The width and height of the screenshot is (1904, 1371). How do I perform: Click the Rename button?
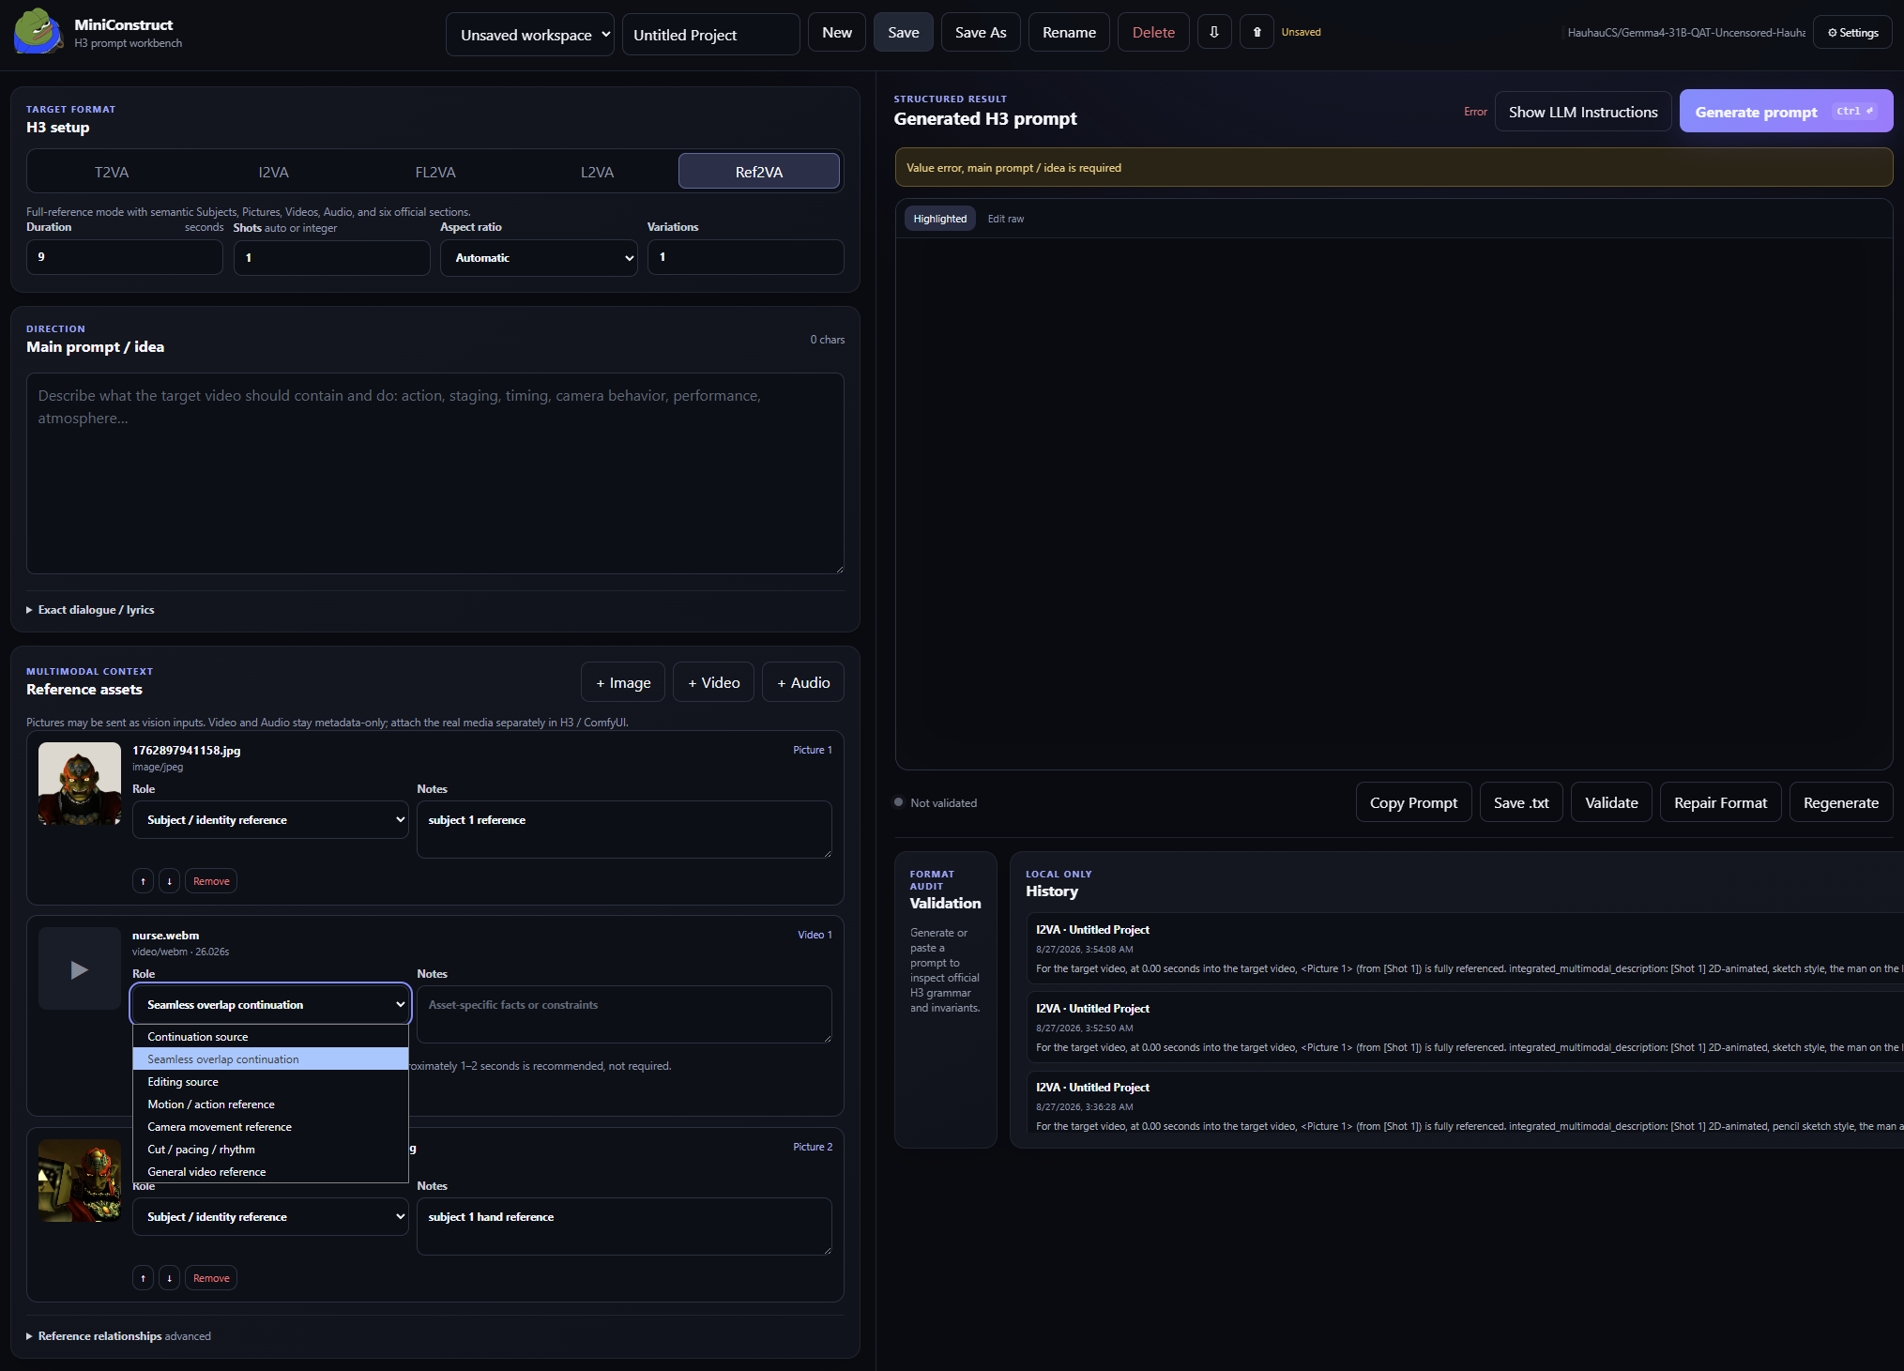(1069, 32)
